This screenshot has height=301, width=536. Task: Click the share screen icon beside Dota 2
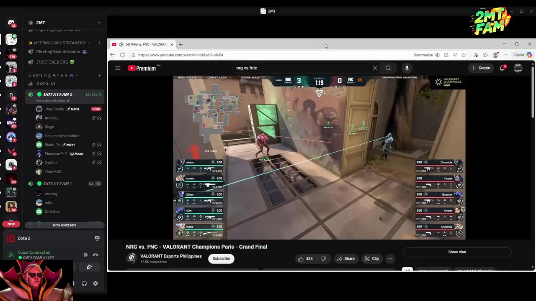point(97,238)
